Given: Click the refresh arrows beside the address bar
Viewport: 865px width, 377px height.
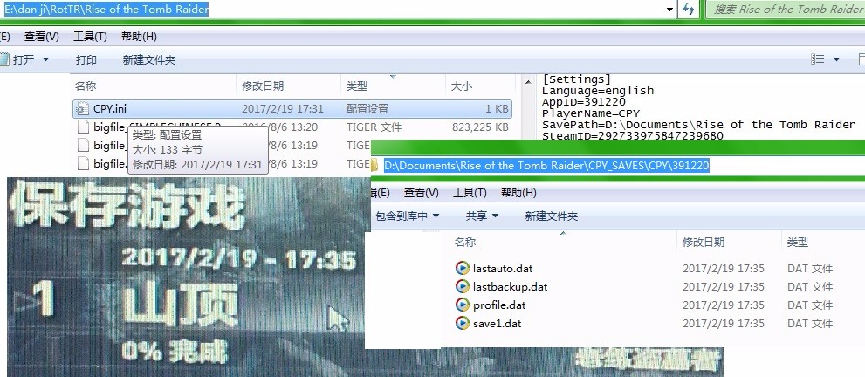Looking at the screenshot, I should 689,9.
